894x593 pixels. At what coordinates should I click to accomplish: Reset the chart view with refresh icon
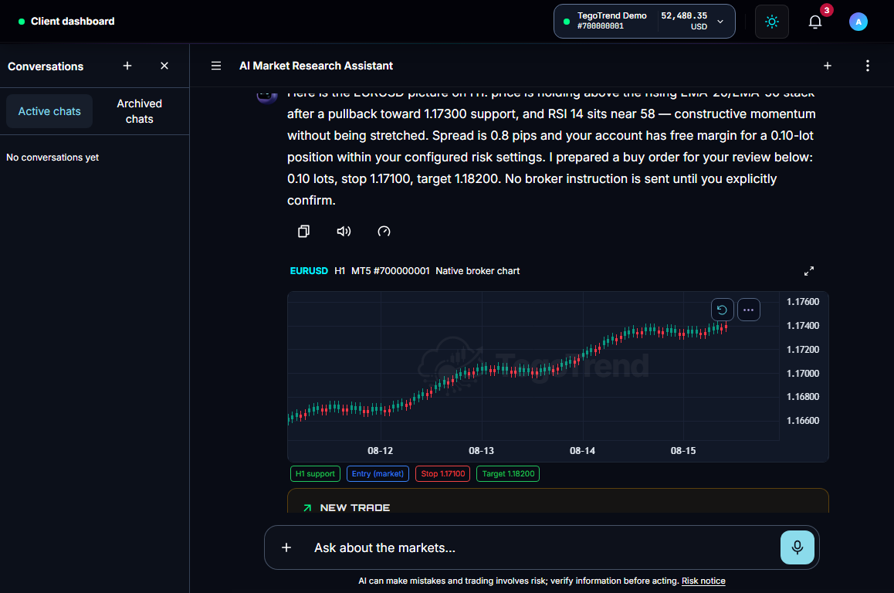pos(722,310)
